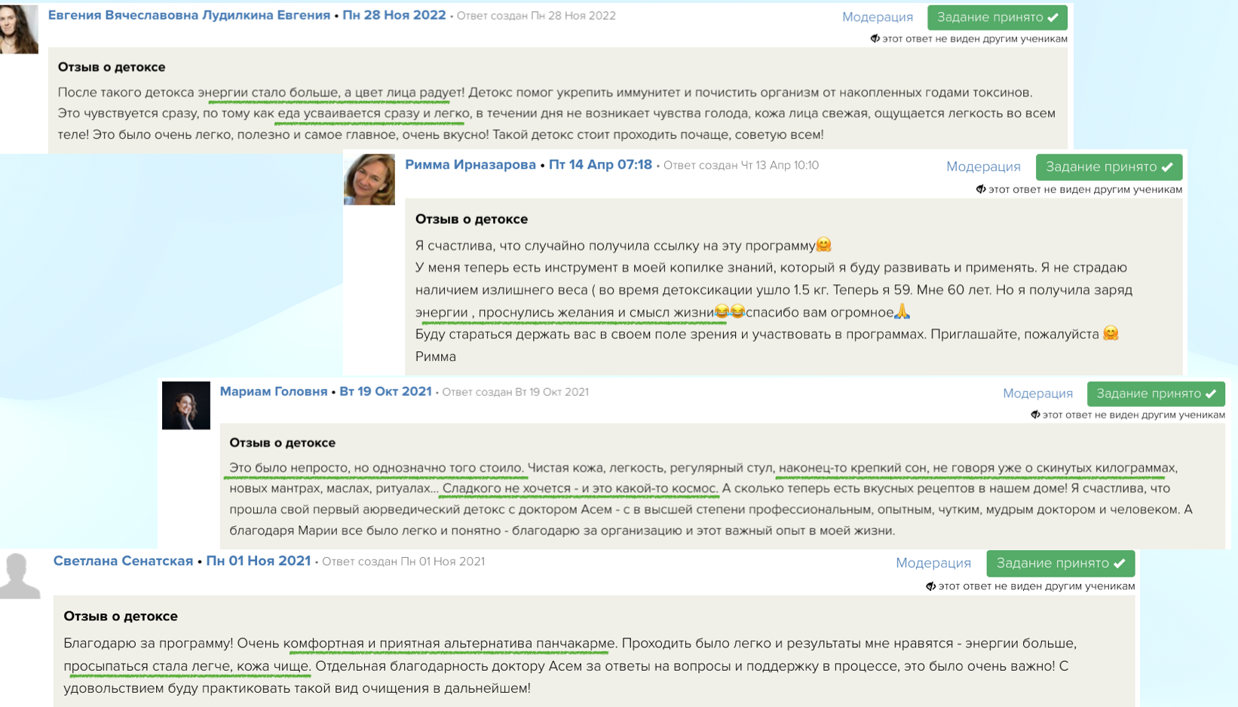Click Задание принято button in Римма's review
The width and height of the screenshot is (1238, 707).
tap(1108, 167)
